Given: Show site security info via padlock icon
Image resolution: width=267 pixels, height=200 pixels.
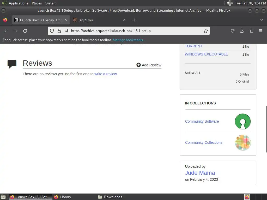Looking at the screenshot, I should click(x=59, y=31).
